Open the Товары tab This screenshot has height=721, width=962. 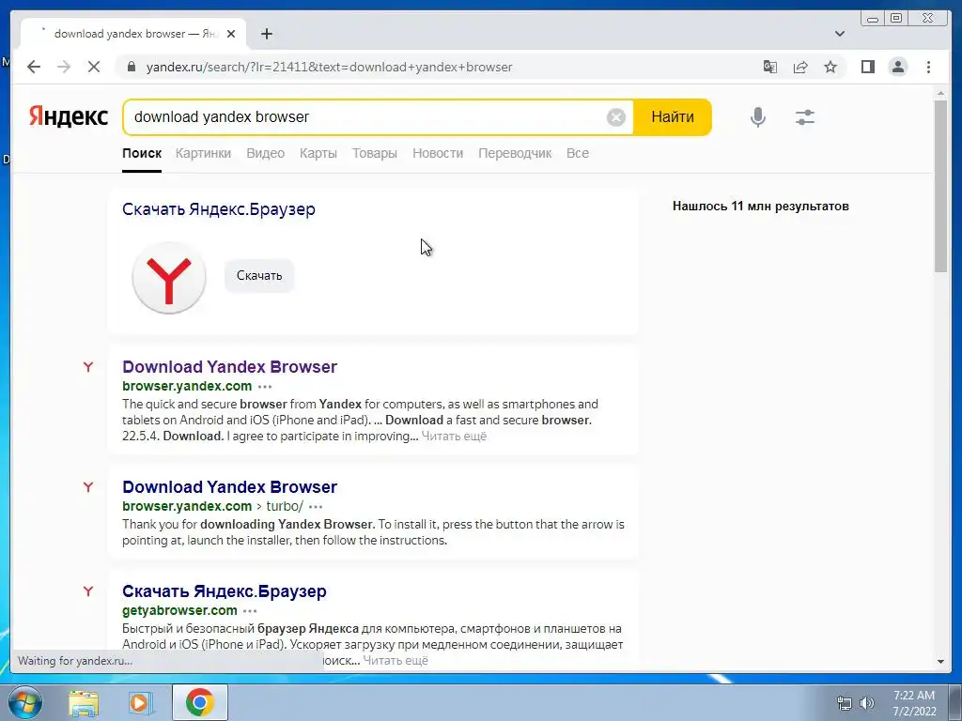tap(374, 153)
